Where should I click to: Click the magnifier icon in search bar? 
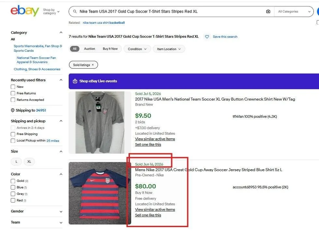pyautogui.click(x=75, y=11)
